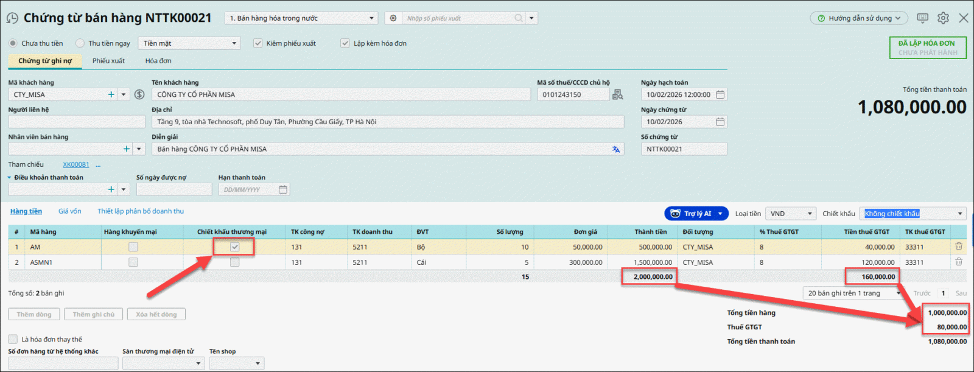This screenshot has width=974, height=372.
Task: Click the translate icon in Diễn giải field
Action: click(x=616, y=149)
